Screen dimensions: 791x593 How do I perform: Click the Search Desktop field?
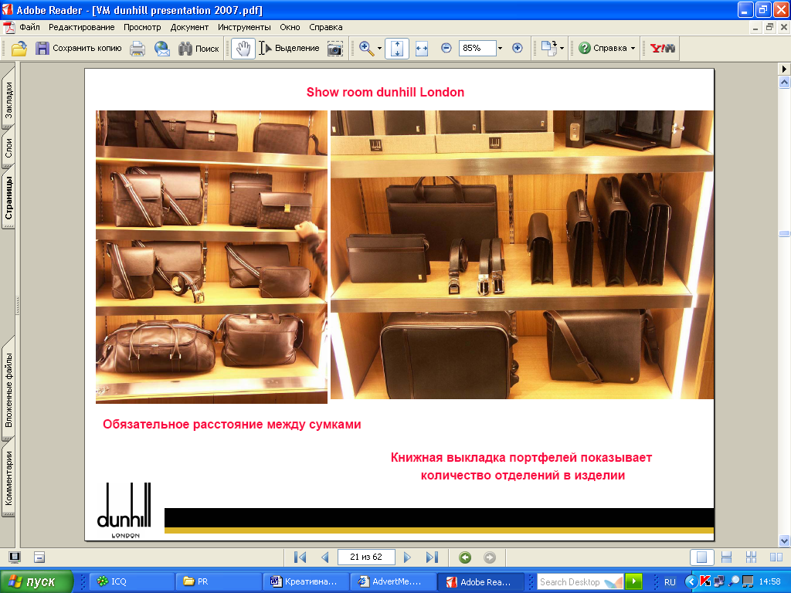click(x=580, y=582)
